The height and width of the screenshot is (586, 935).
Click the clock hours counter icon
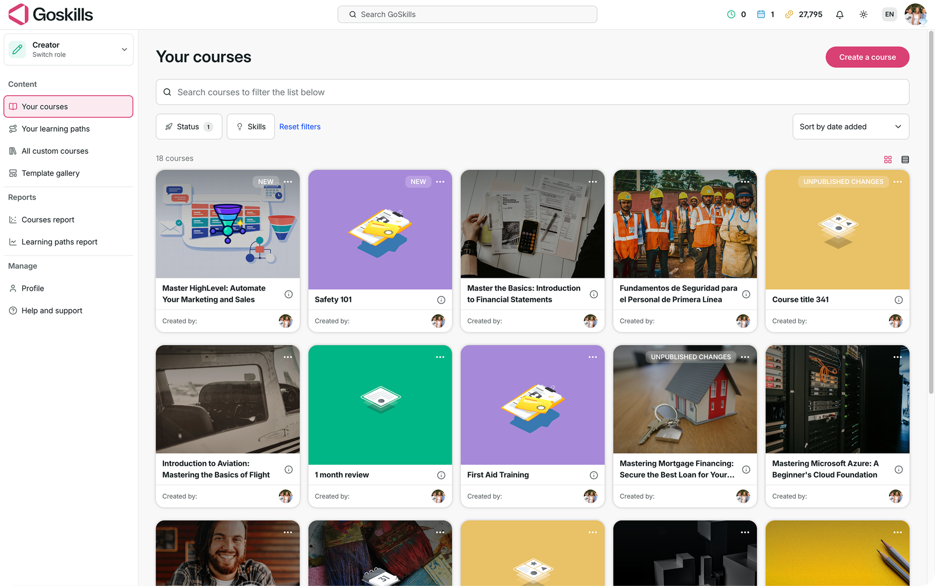[731, 14]
